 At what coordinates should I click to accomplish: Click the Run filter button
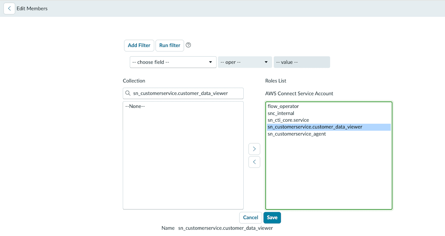(170, 45)
